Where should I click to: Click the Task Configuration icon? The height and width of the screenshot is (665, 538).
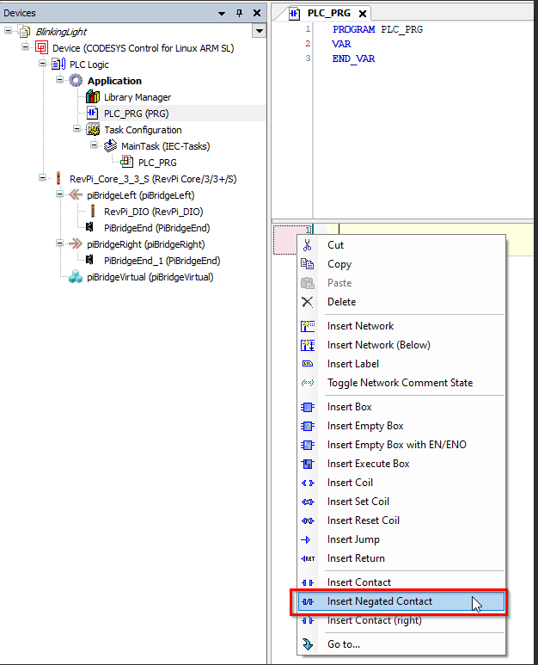[93, 130]
